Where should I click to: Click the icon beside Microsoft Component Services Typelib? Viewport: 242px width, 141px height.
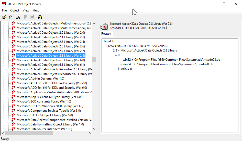click(14, 111)
